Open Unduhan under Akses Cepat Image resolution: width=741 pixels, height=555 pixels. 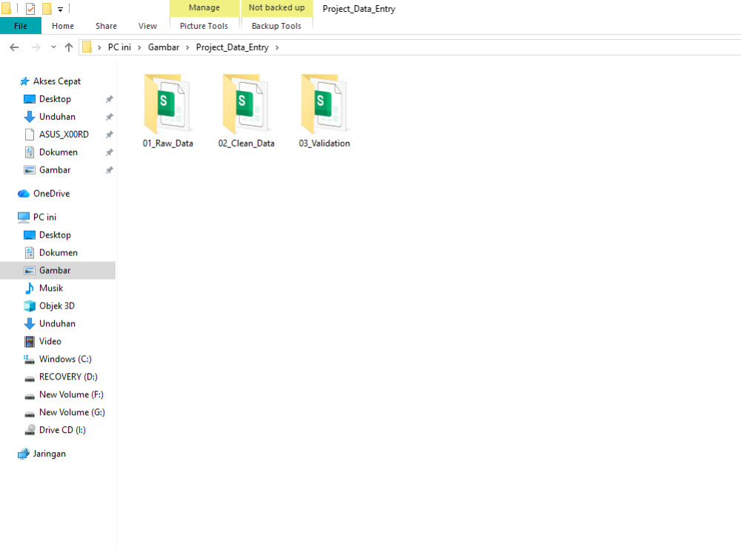pyautogui.click(x=57, y=117)
